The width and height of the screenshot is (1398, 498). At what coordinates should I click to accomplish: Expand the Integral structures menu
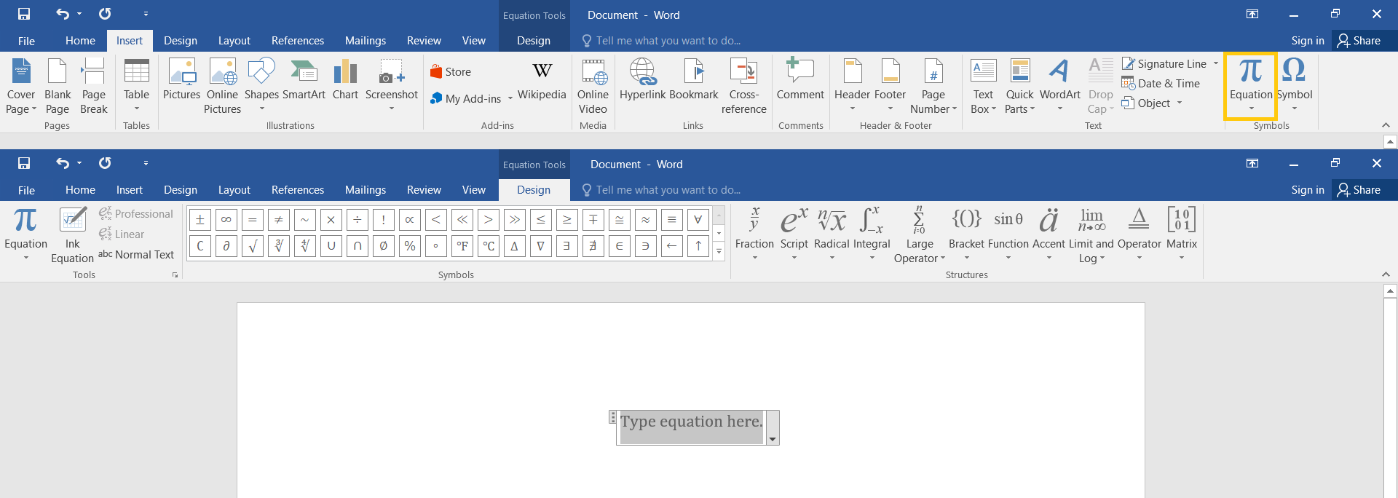click(872, 234)
